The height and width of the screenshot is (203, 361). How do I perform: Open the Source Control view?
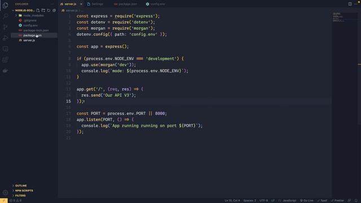tap(5, 27)
